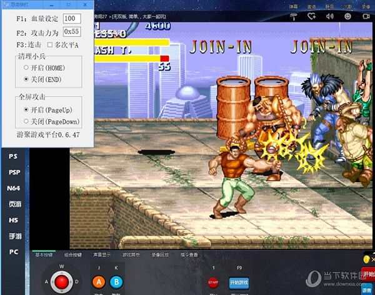Click the 血量设定 input field showing 100
This screenshot has width=375, height=295.
pos(72,19)
